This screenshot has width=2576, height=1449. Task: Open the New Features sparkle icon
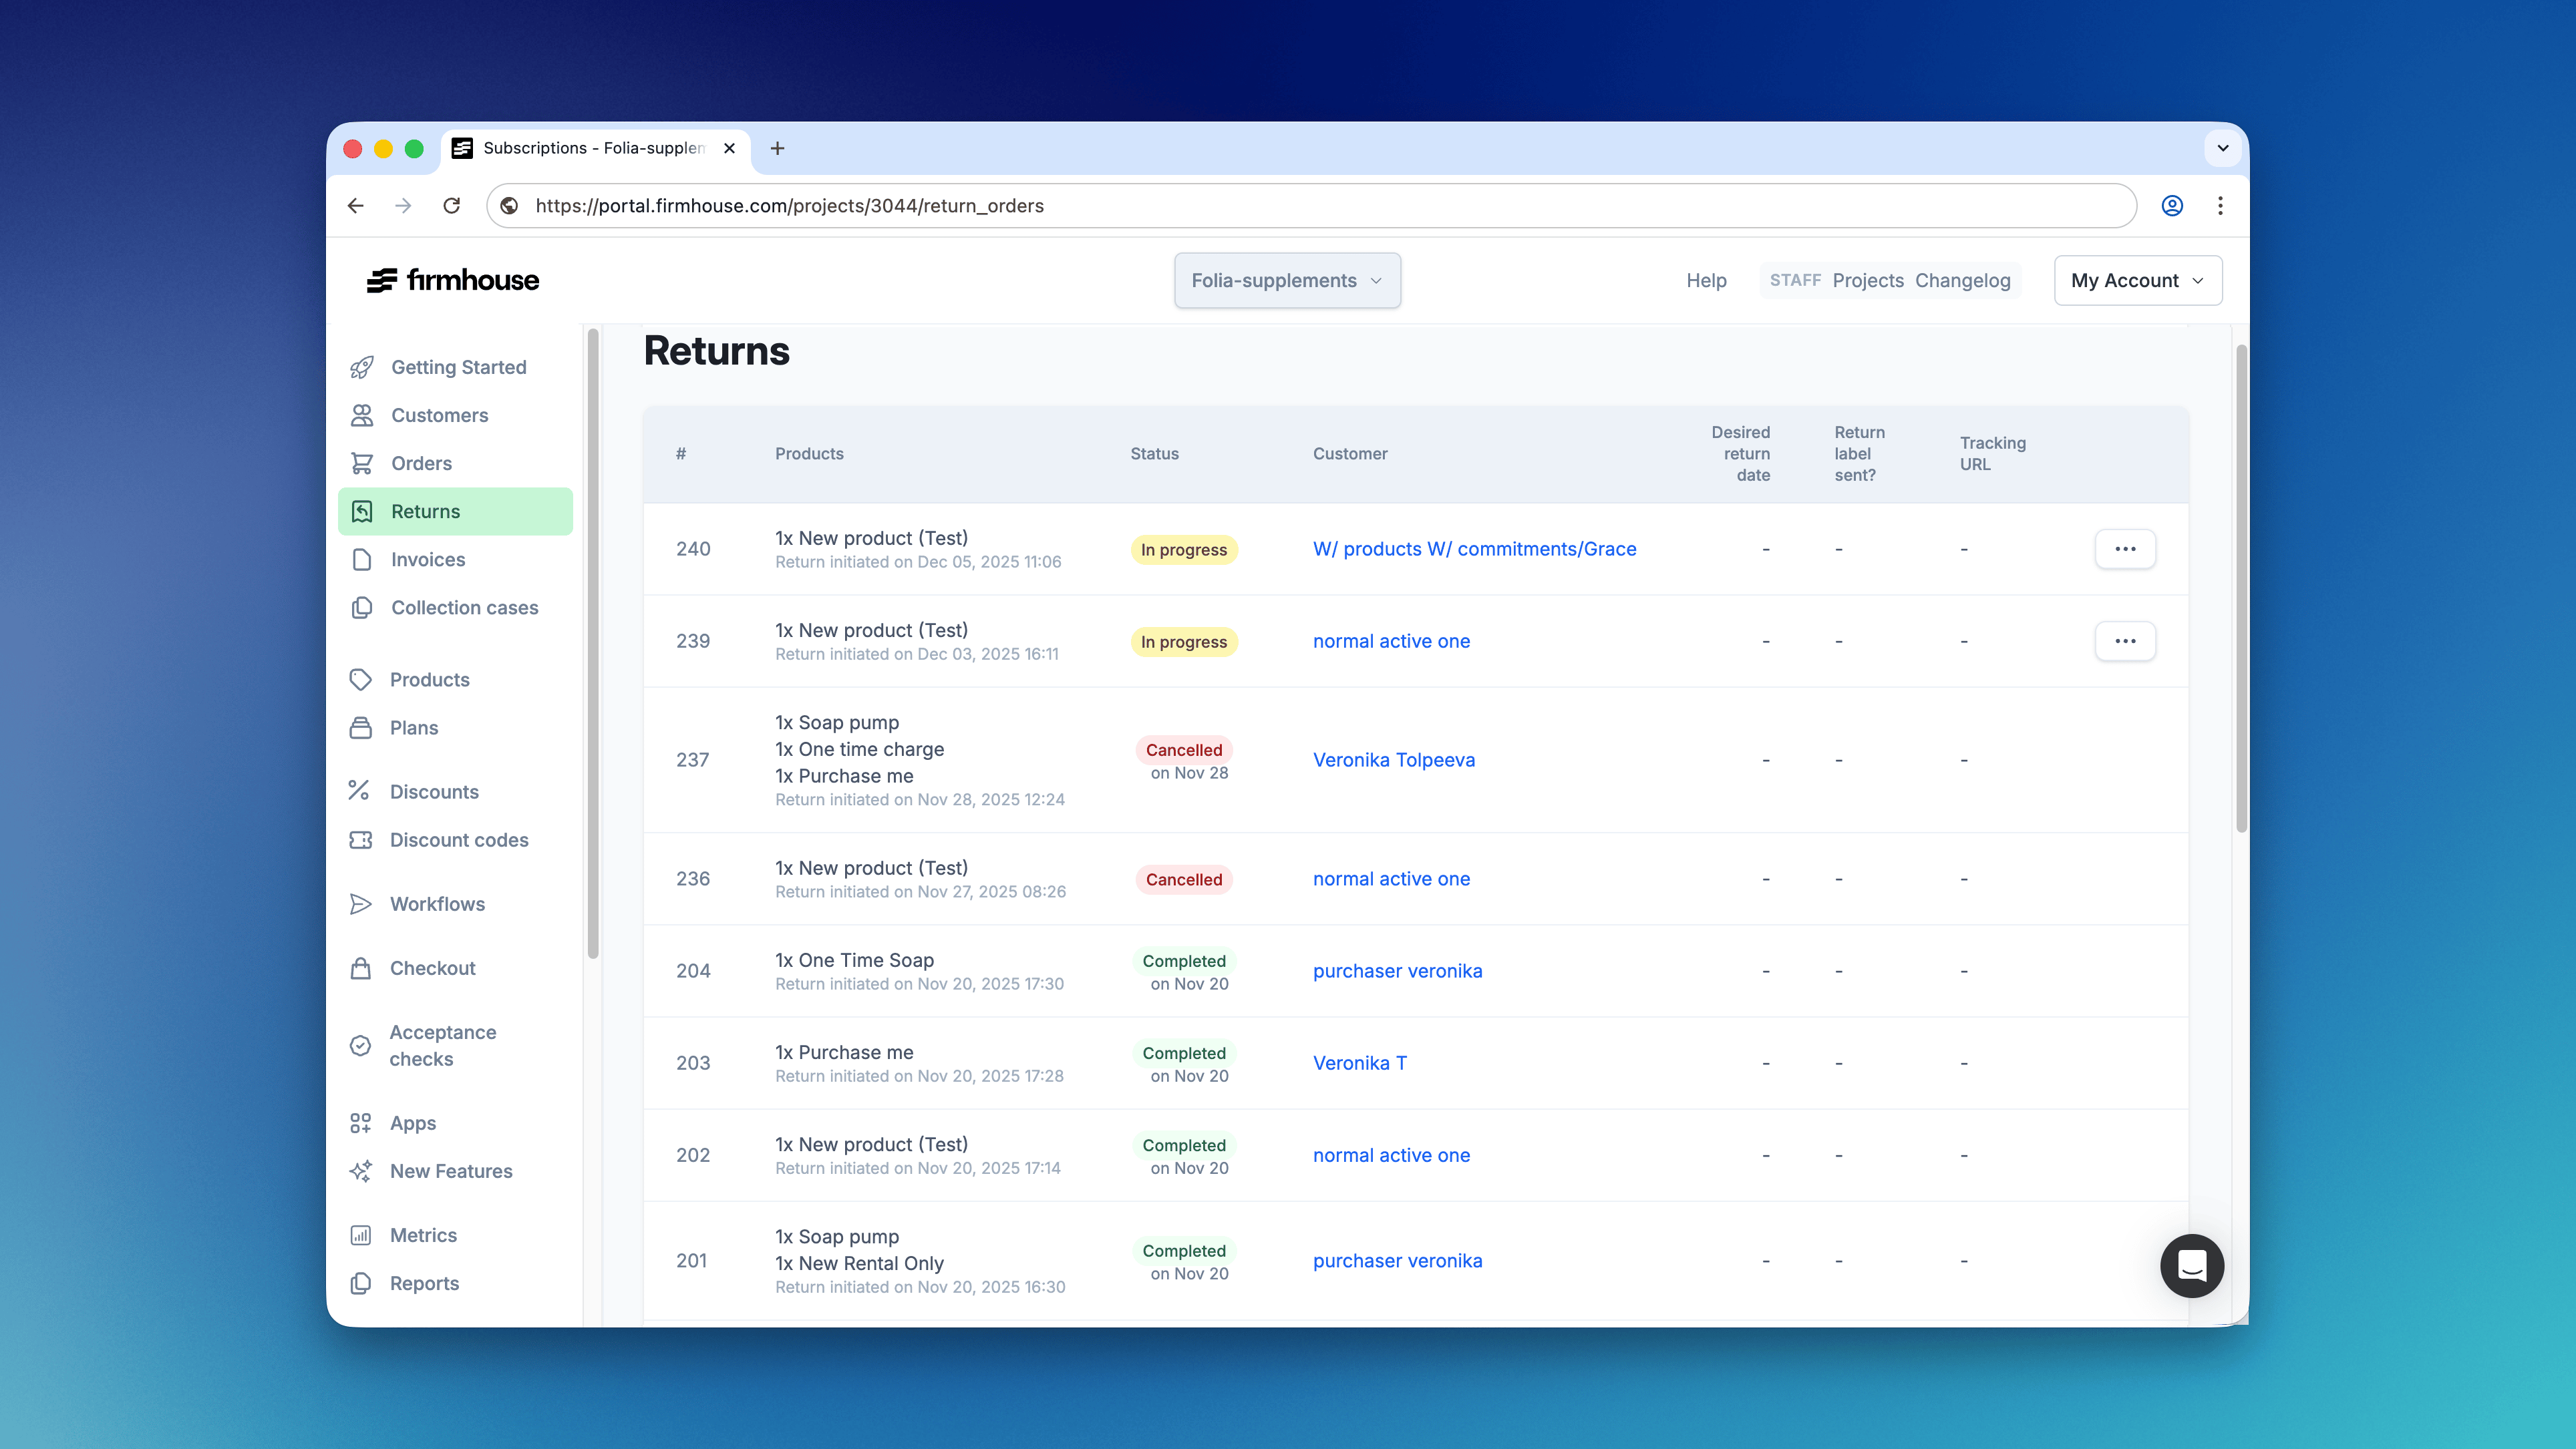click(362, 1170)
